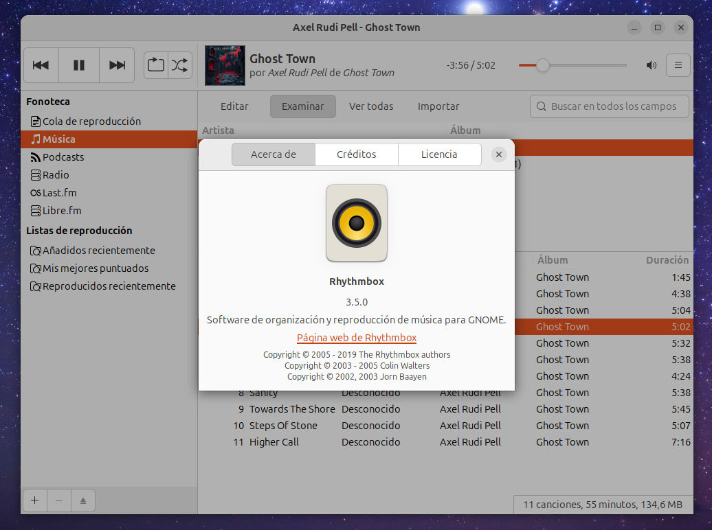The image size is (712, 530).
Task: Click Desconocido genre in the Higher Call row
Action: pyautogui.click(x=370, y=442)
